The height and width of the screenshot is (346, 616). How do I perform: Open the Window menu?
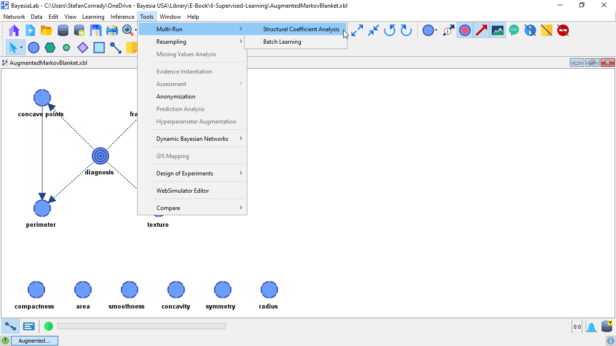(x=170, y=17)
